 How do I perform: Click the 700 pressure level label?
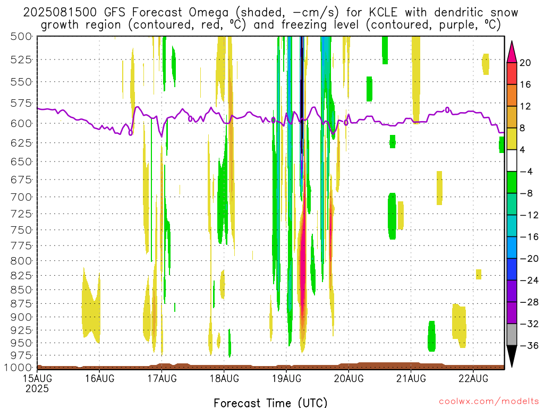click(21, 197)
